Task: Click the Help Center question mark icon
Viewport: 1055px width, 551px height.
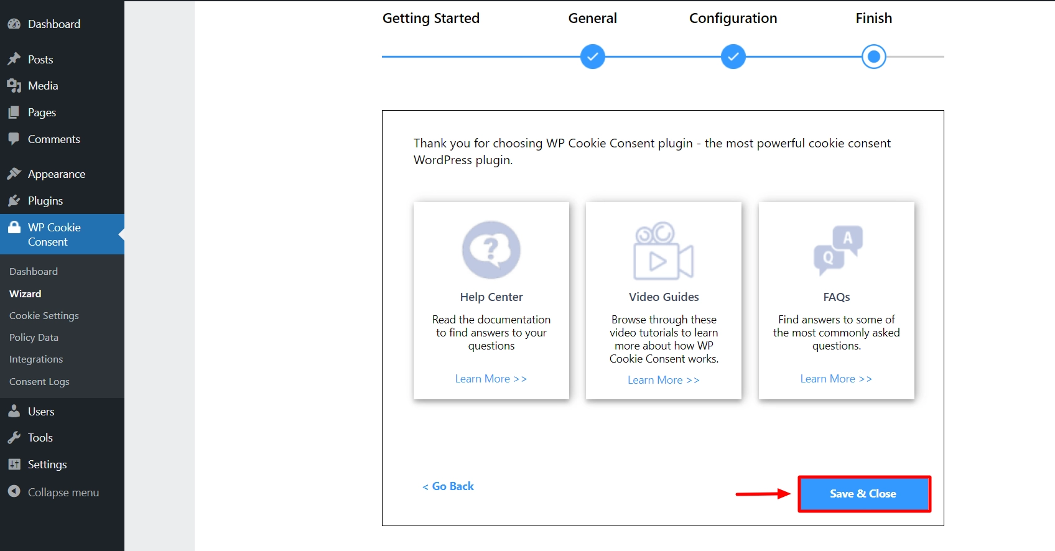Action: click(491, 250)
